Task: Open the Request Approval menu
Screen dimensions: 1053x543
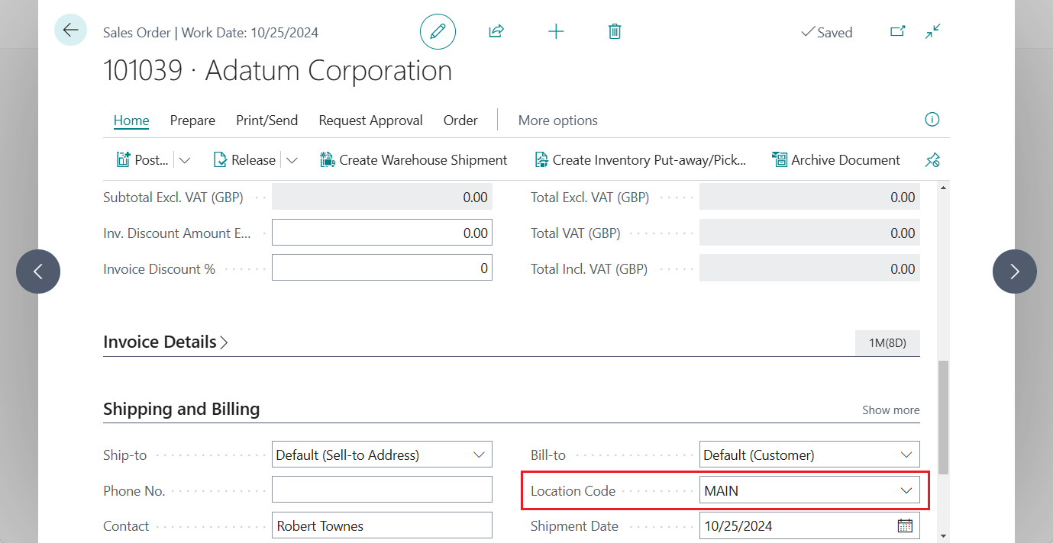Action: tap(370, 120)
